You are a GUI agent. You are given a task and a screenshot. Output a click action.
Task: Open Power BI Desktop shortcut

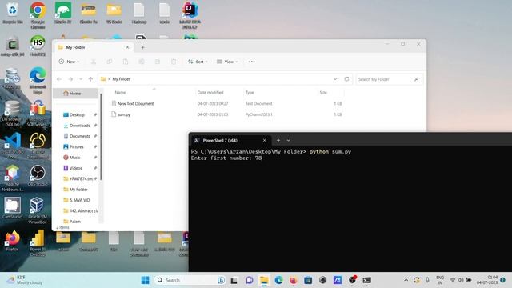tap(38, 243)
